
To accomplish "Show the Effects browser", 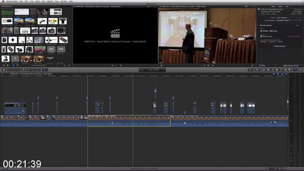I will (x=264, y=70).
